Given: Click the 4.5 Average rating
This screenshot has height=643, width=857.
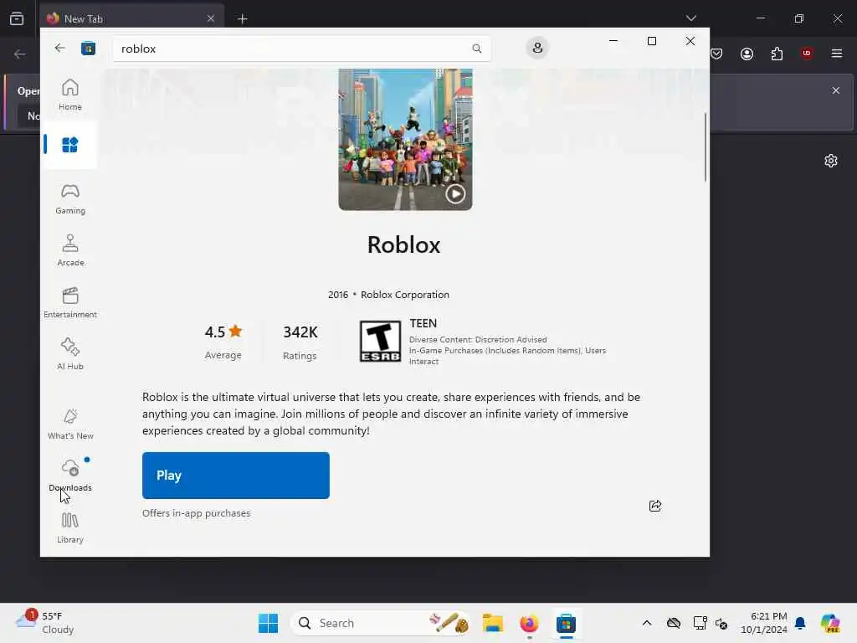Looking at the screenshot, I should click(x=223, y=342).
